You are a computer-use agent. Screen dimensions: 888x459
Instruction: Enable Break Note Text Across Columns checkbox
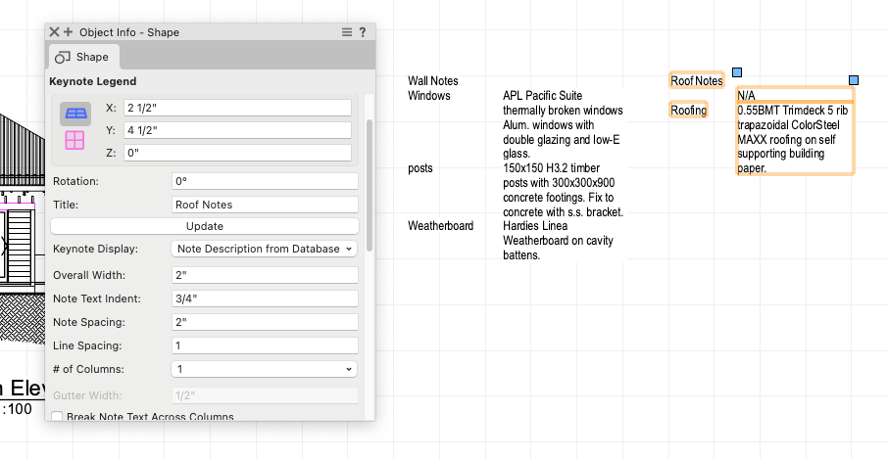[57, 417]
